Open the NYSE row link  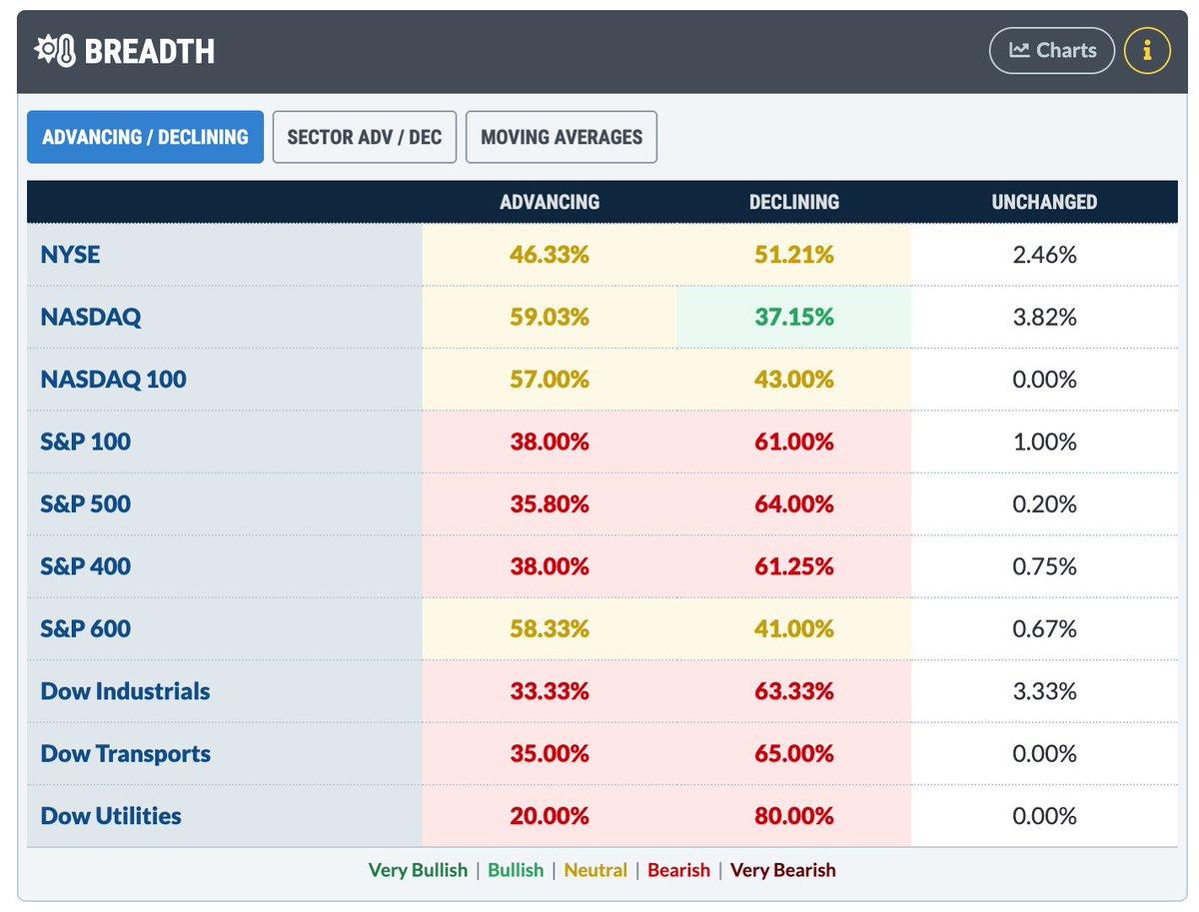pos(71,255)
